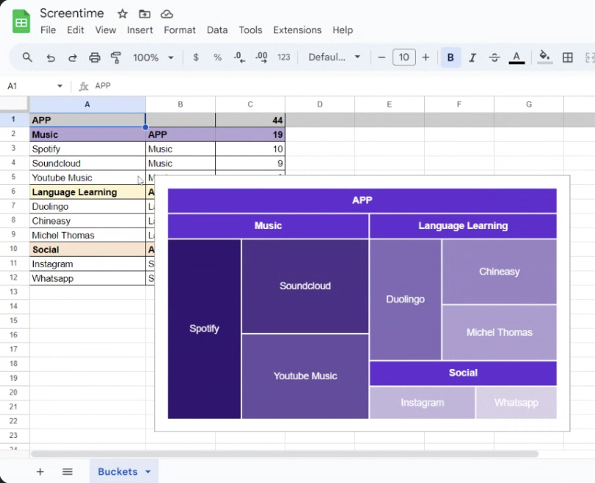
Task: Select column A header
Action: coord(88,105)
